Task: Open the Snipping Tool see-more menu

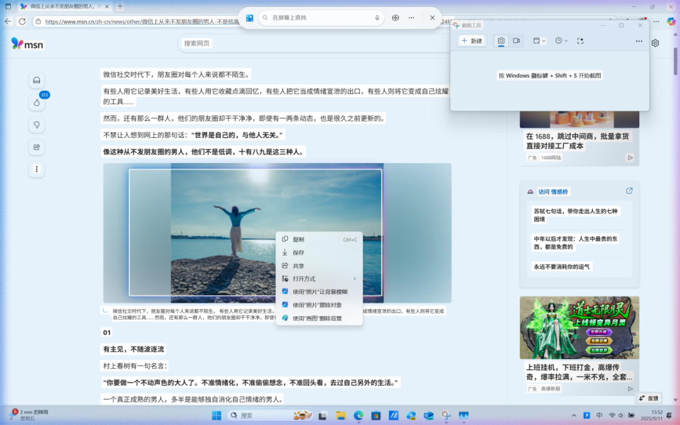Action: [x=638, y=40]
